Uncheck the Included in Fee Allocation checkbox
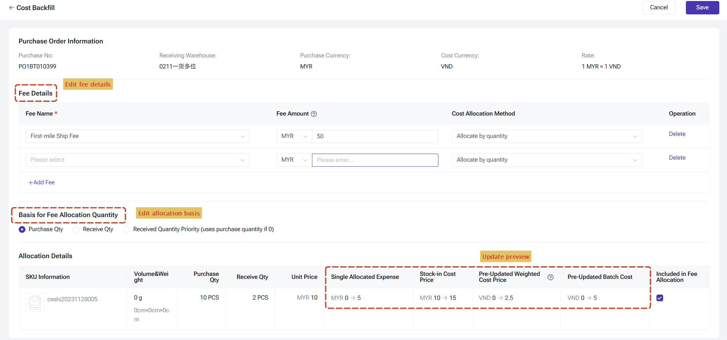Image resolution: width=727 pixels, height=340 pixels. click(660, 298)
